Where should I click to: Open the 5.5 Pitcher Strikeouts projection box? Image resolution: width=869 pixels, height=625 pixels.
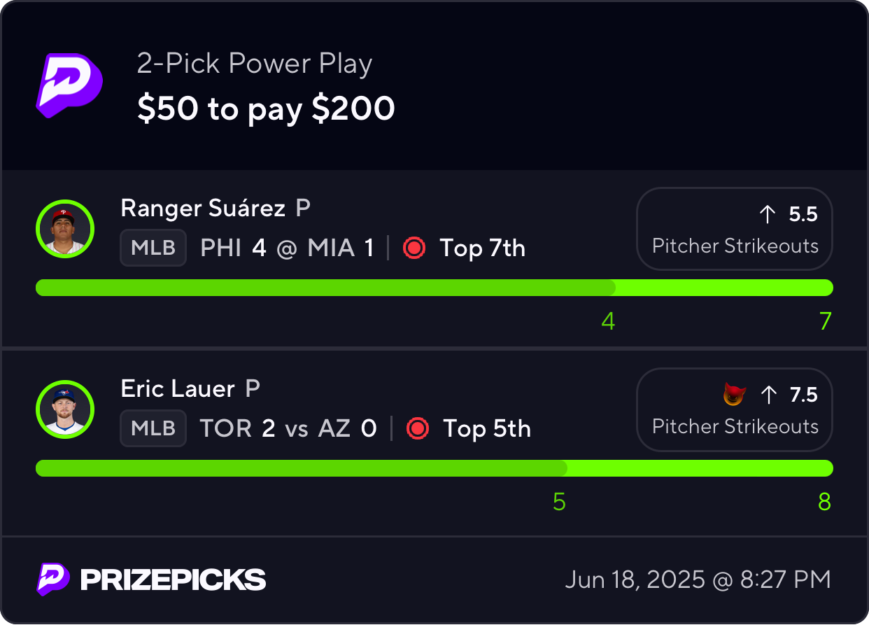[x=734, y=229]
